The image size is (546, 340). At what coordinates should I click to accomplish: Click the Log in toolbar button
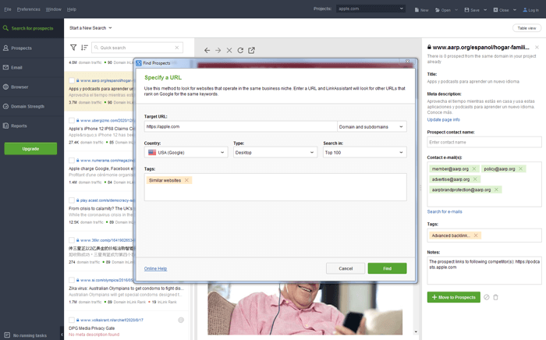pyautogui.click(x=530, y=9)
